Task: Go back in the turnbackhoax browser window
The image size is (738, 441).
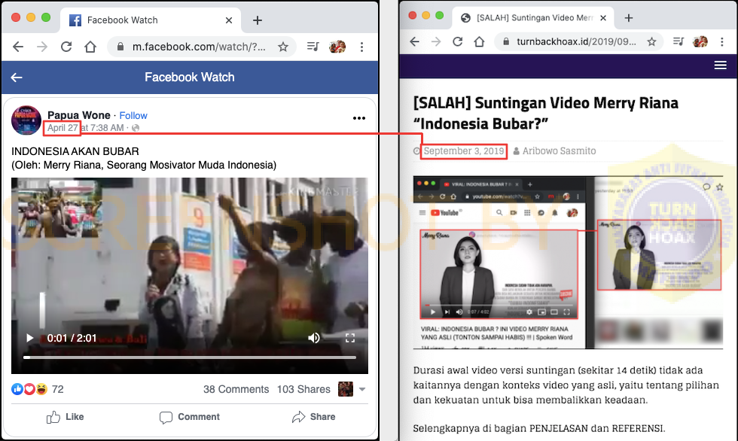Action: click(x=414, y=41)
